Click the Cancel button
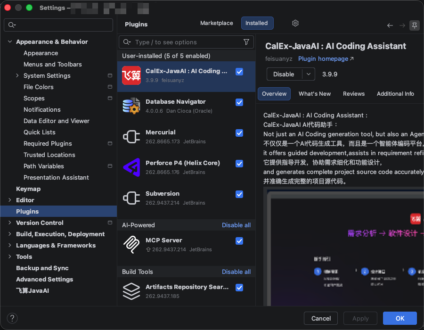424x330 pixels. (321, 318)
